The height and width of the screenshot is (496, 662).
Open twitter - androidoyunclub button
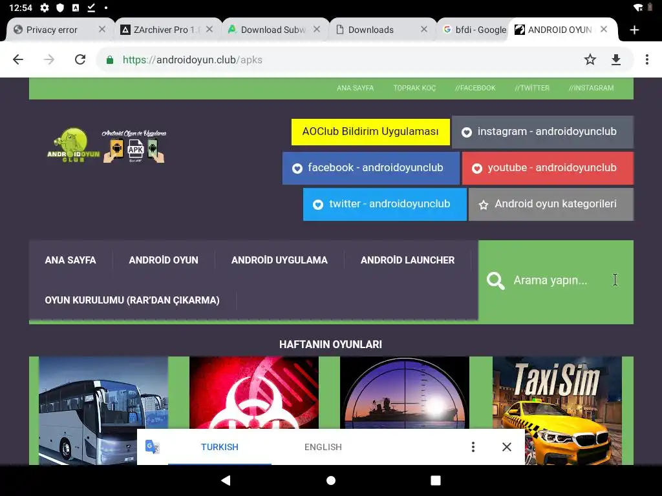(385, 204)
